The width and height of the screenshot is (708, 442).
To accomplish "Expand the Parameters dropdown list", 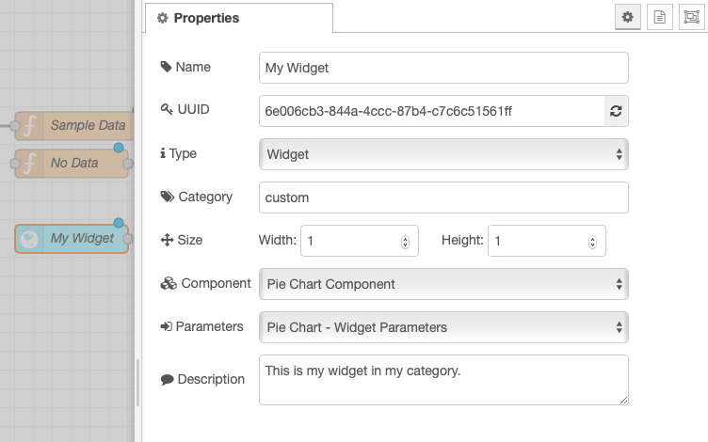I will (x=443, y=327).
